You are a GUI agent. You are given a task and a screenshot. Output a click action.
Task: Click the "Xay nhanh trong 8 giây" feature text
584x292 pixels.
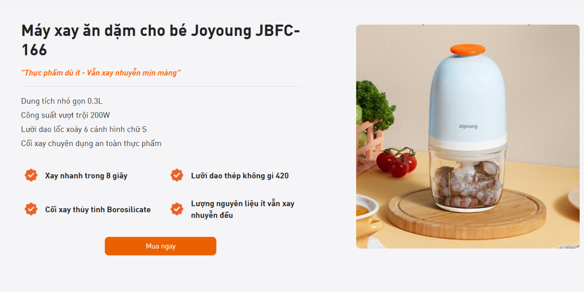click(86, 176)
